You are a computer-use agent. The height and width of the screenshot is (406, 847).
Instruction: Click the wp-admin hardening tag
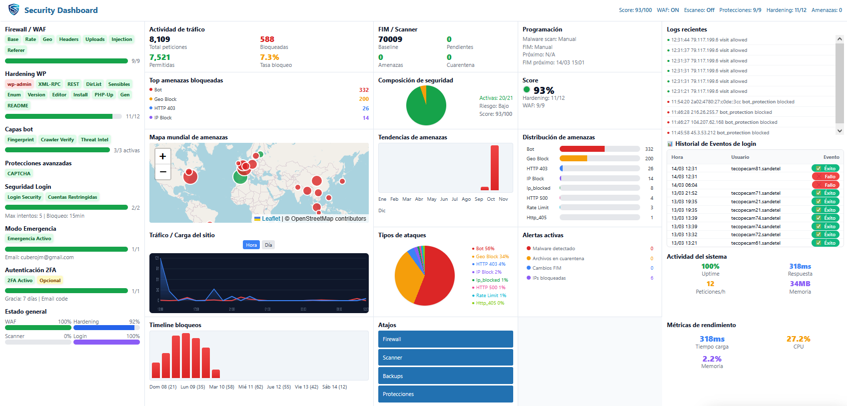coord(19,84)
